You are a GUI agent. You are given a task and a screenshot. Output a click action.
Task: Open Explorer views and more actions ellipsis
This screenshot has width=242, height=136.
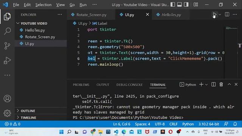coord(60,15)
